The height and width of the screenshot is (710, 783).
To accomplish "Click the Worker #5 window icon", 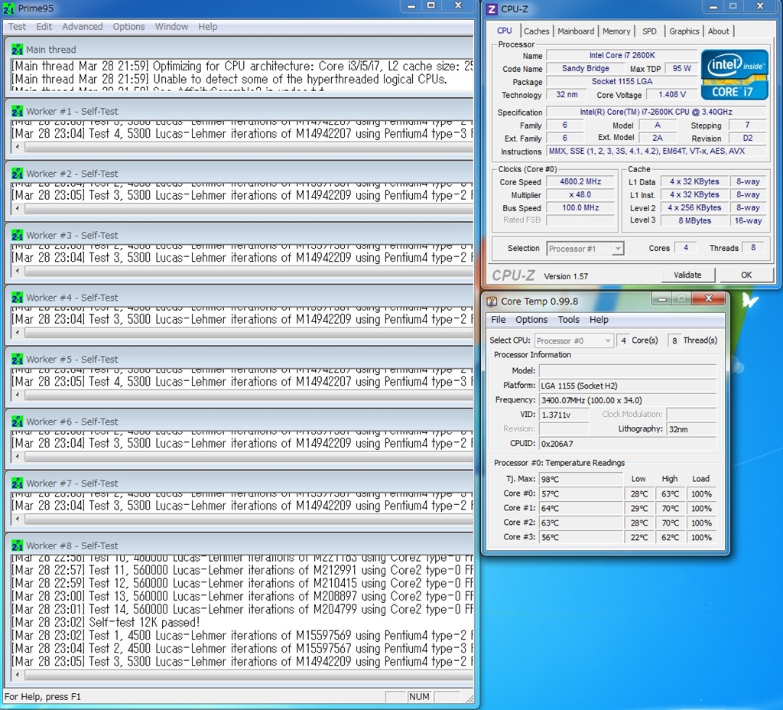I will coord(17,360).
